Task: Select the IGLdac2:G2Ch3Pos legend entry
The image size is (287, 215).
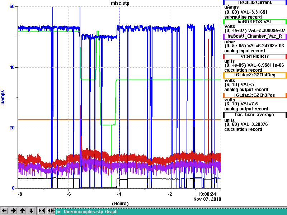Action: click(255, 95)
